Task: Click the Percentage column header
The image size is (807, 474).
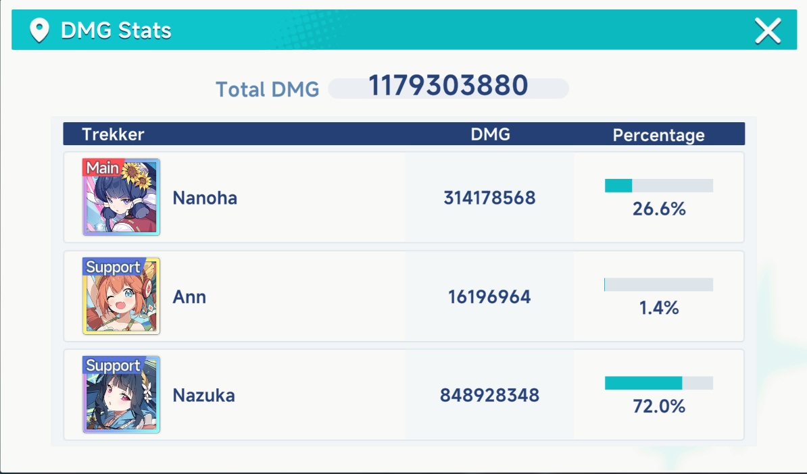Action: (x=659, y=135)
